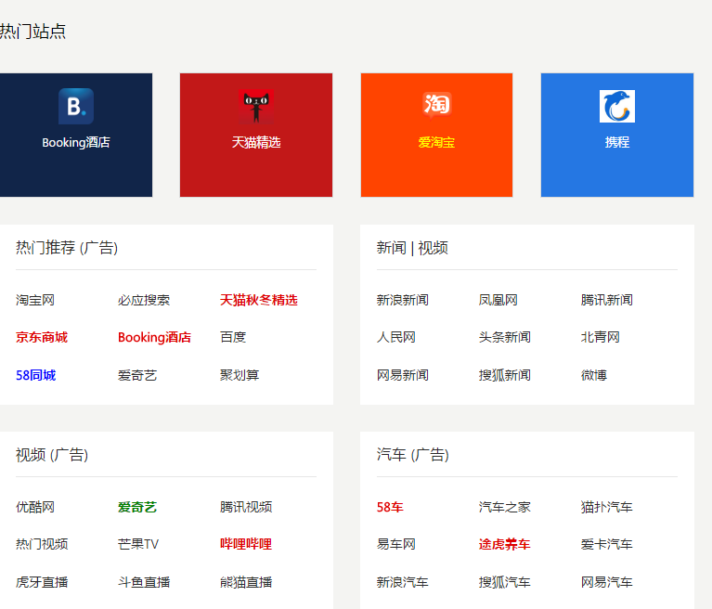Go to 网易汽车 link
Image resolution: width=712 pixels, height=609 pixels.
[x=607, y=583]
